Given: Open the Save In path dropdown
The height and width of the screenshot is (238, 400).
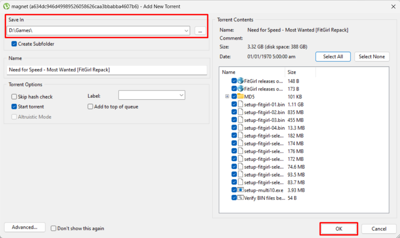Looking at the screenshot, I should (x=186, y=31).
